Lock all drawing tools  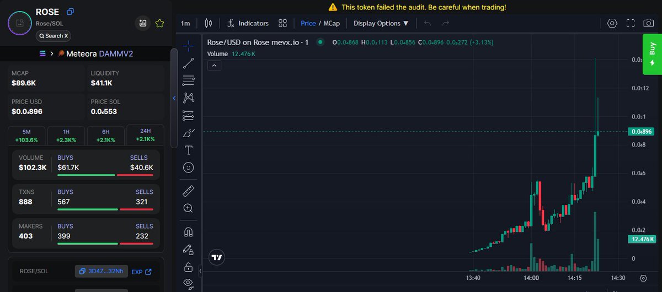[x=188, y=267]
